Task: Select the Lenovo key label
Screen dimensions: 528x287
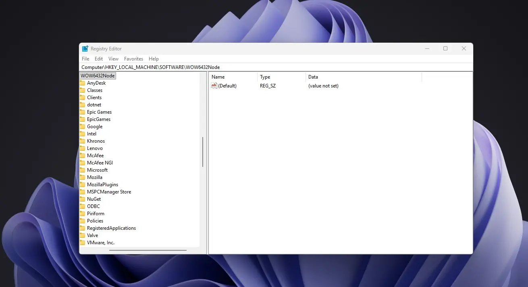Action: [95, 148]
